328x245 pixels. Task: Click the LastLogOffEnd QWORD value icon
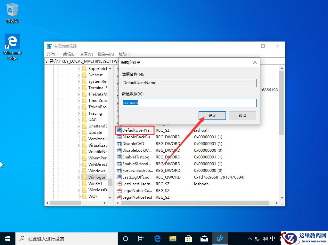[x=119, y=177]
